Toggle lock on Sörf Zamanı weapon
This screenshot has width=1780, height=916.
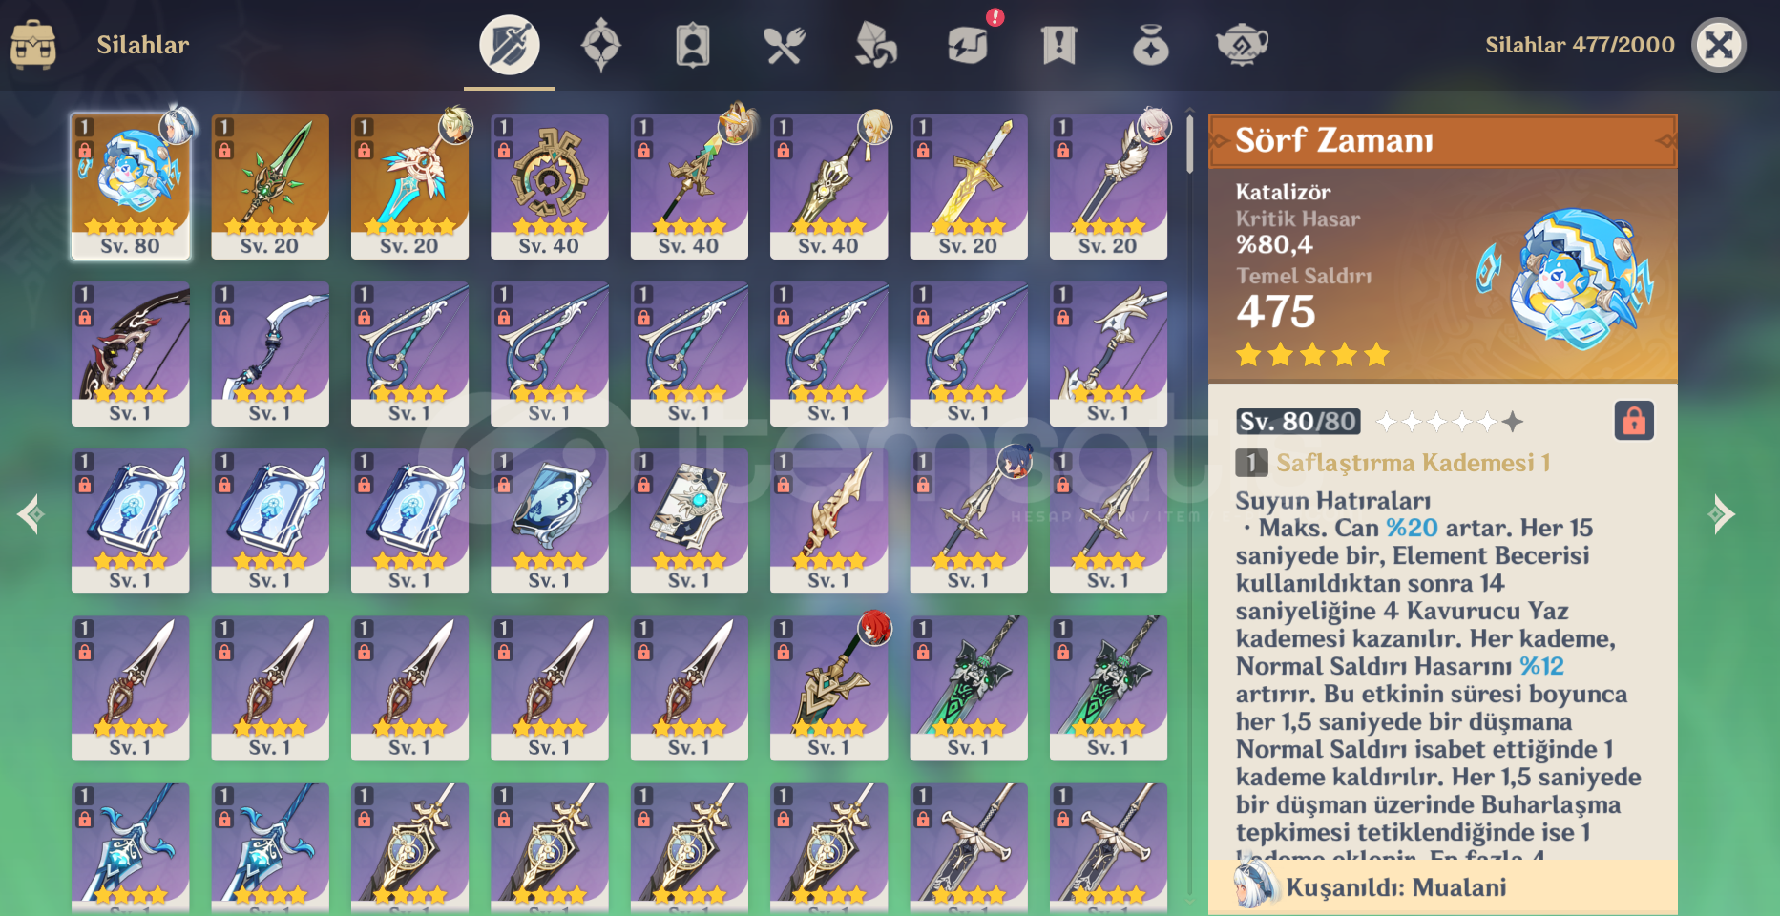pyautogui.click(x=1634, y=421)
